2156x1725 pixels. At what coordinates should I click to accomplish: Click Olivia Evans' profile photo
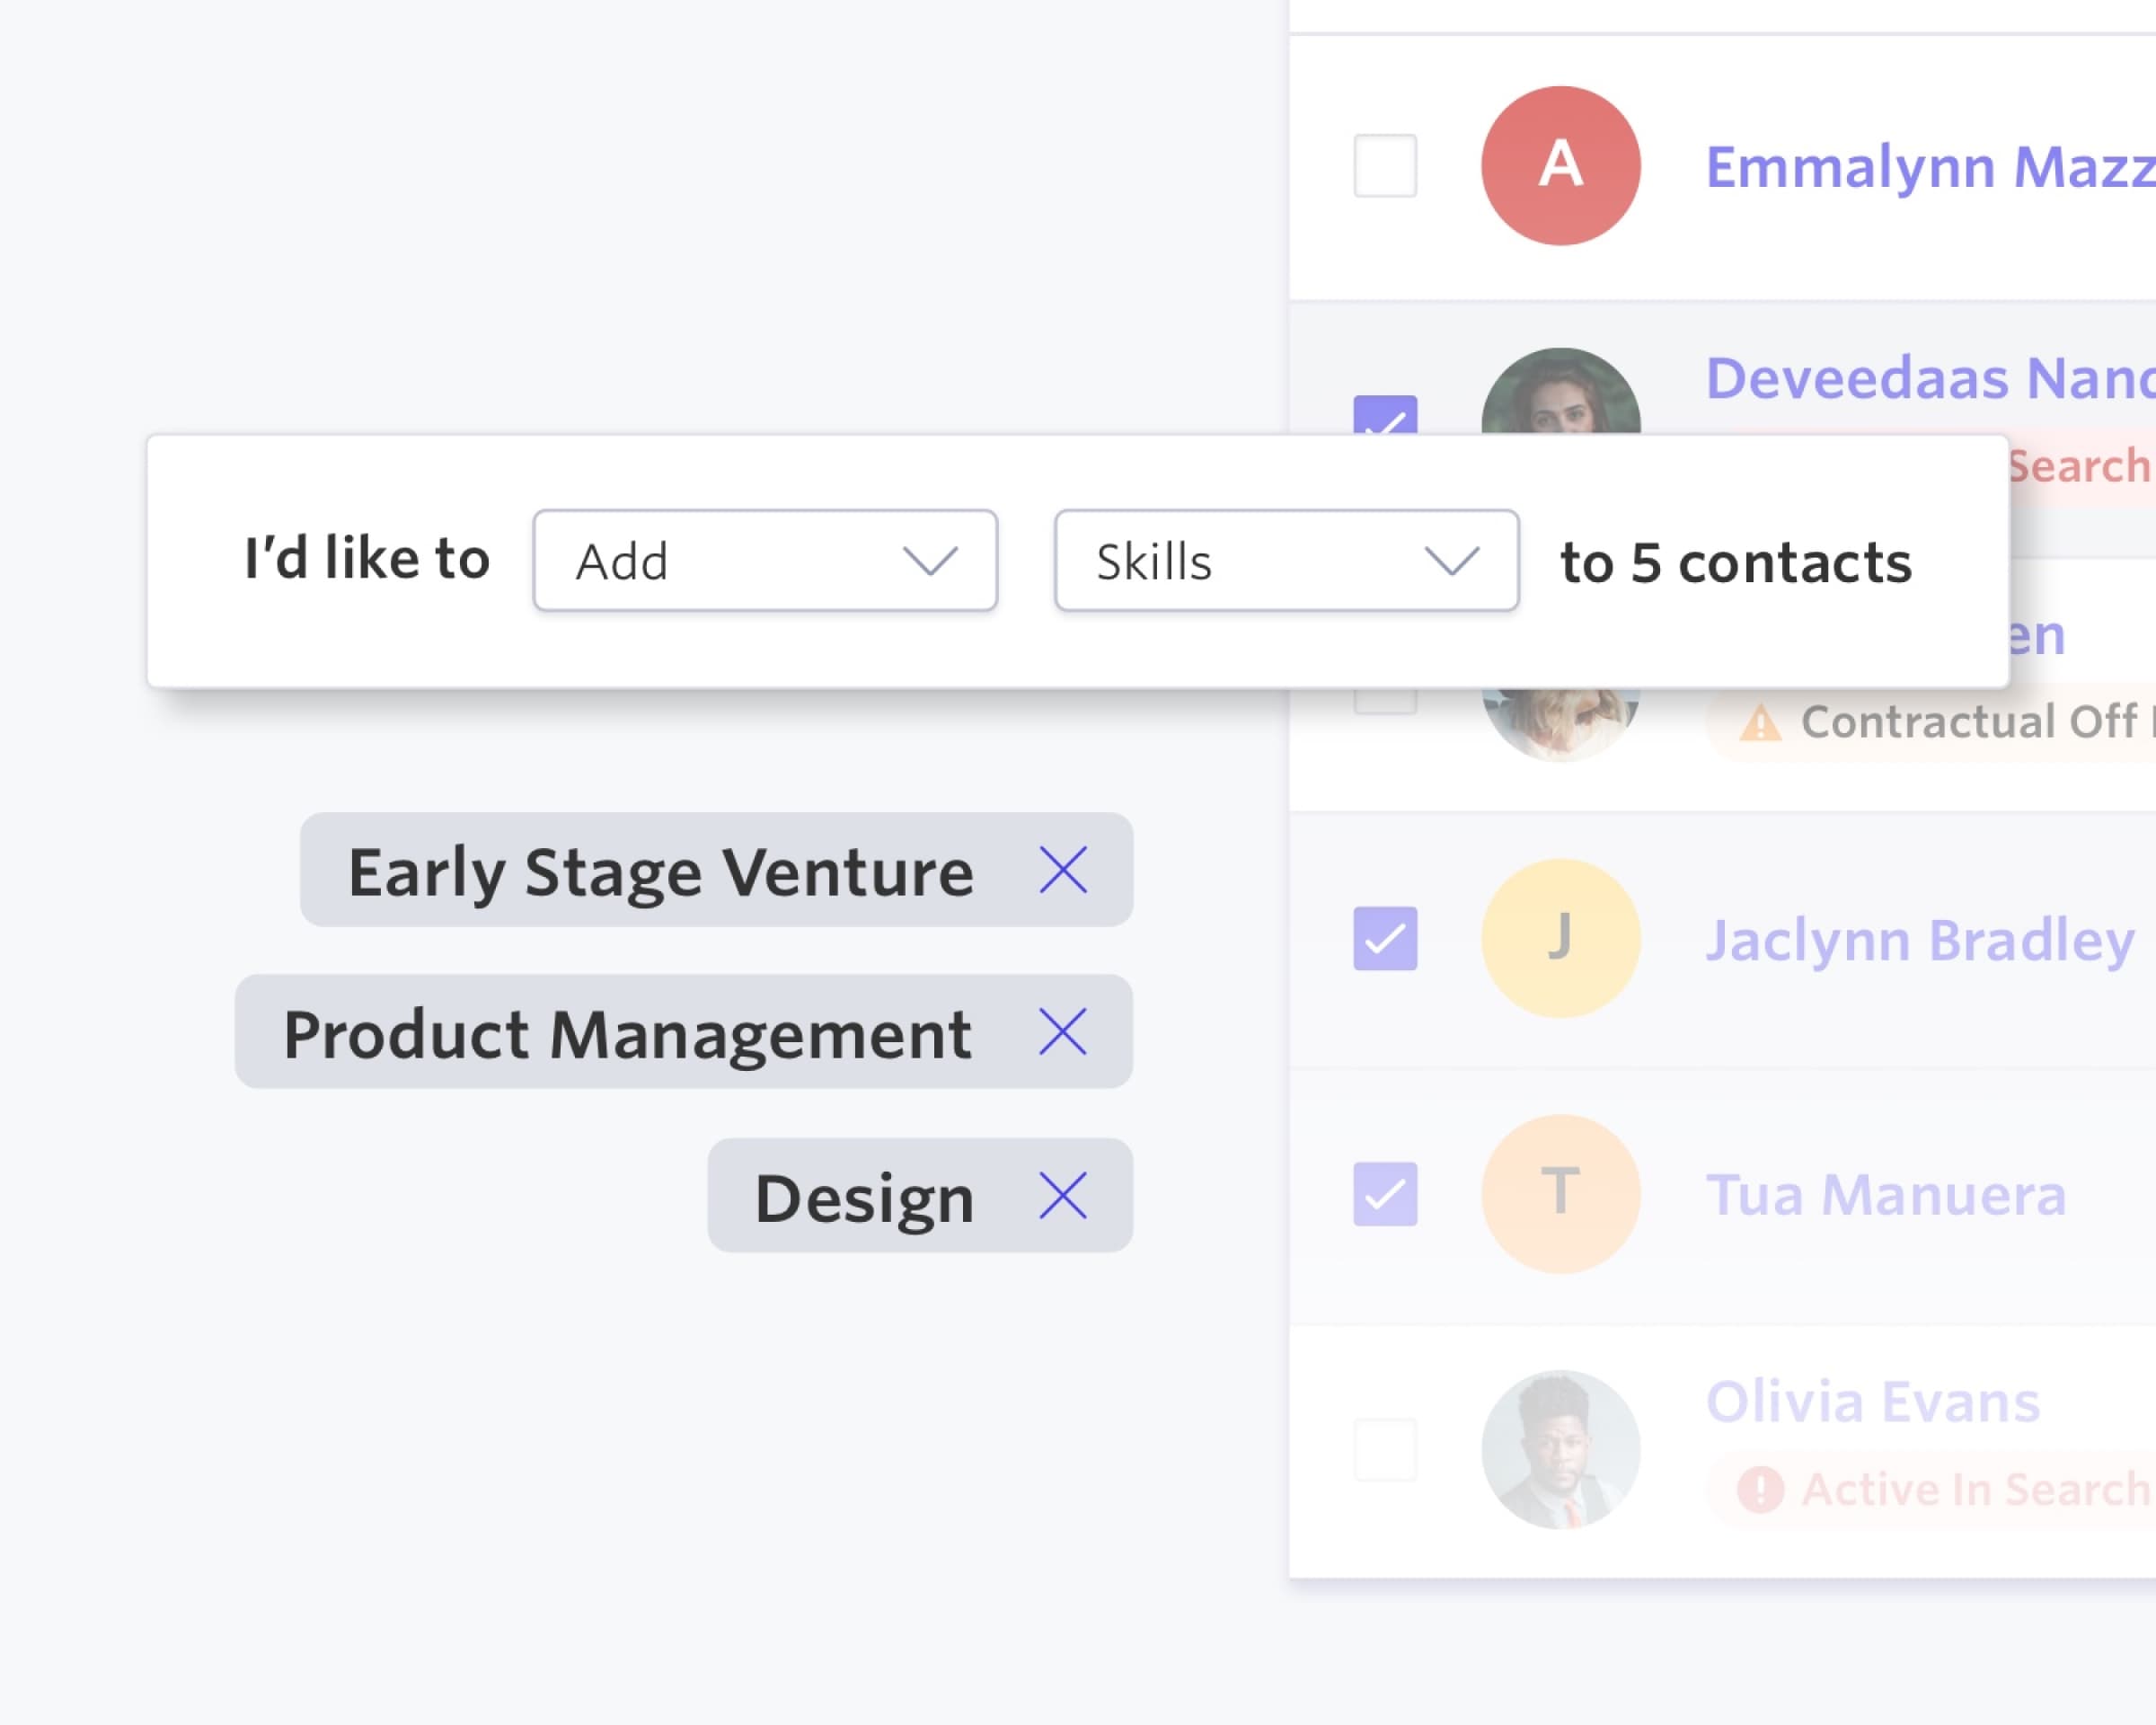[1560, 1450]
